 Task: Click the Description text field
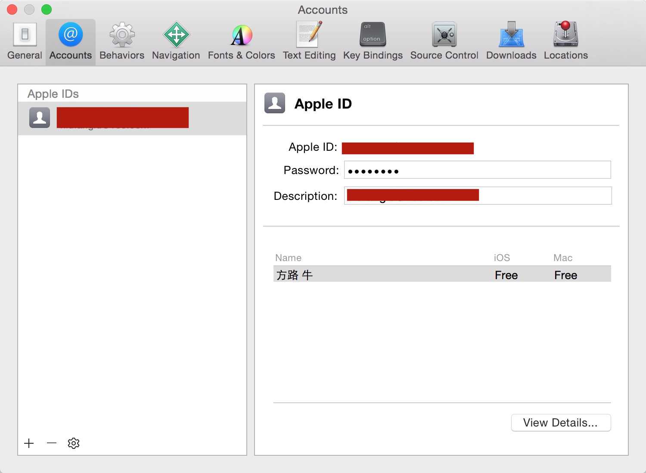click(x=478, y=196)
